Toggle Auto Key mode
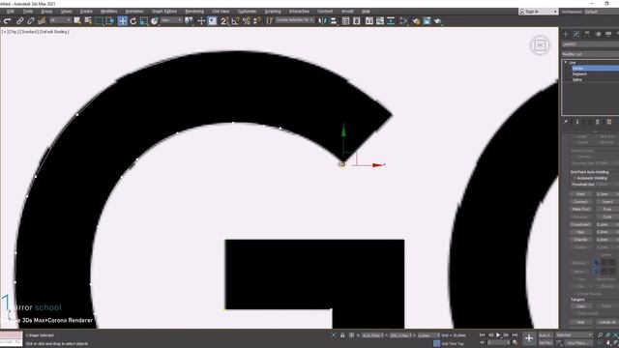 (545, 335)
